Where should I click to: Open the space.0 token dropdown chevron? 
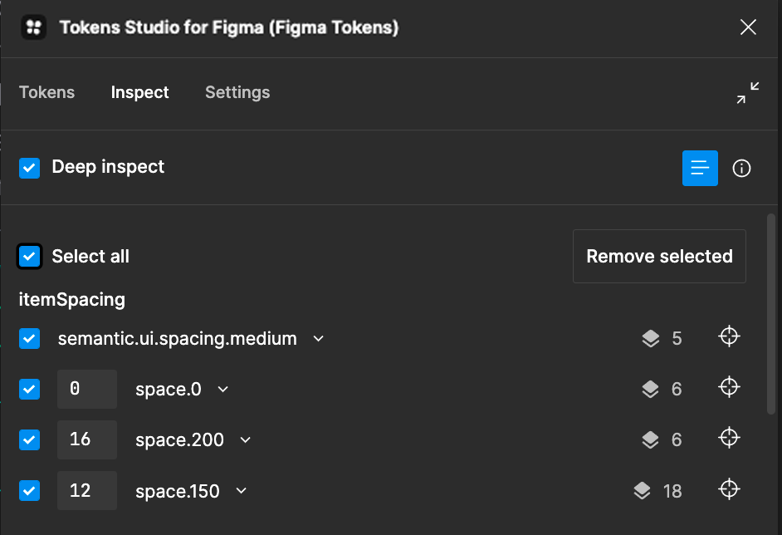click(223, 390)
